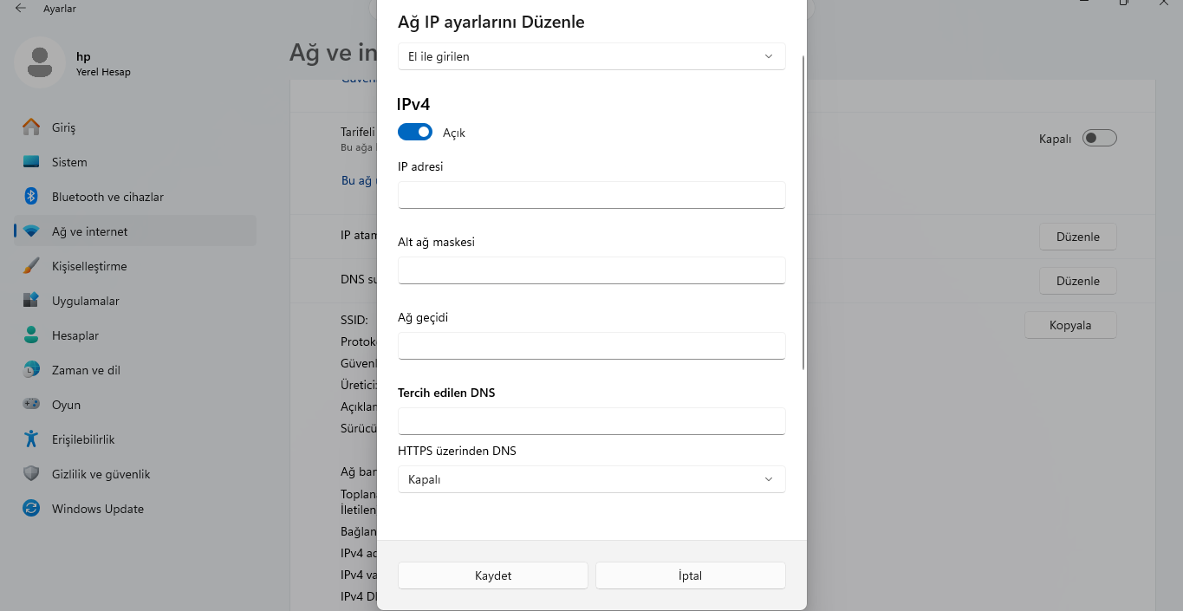Click the Uygulamalar apps icon
The image size is (1183, 611).
[x=31, y=301]
